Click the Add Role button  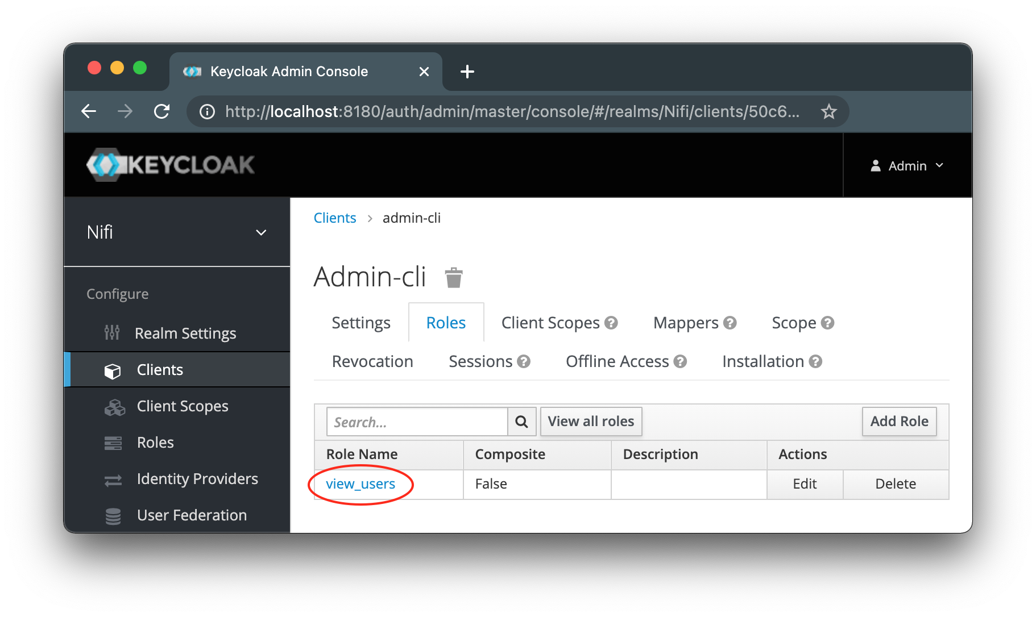point(899,422)
